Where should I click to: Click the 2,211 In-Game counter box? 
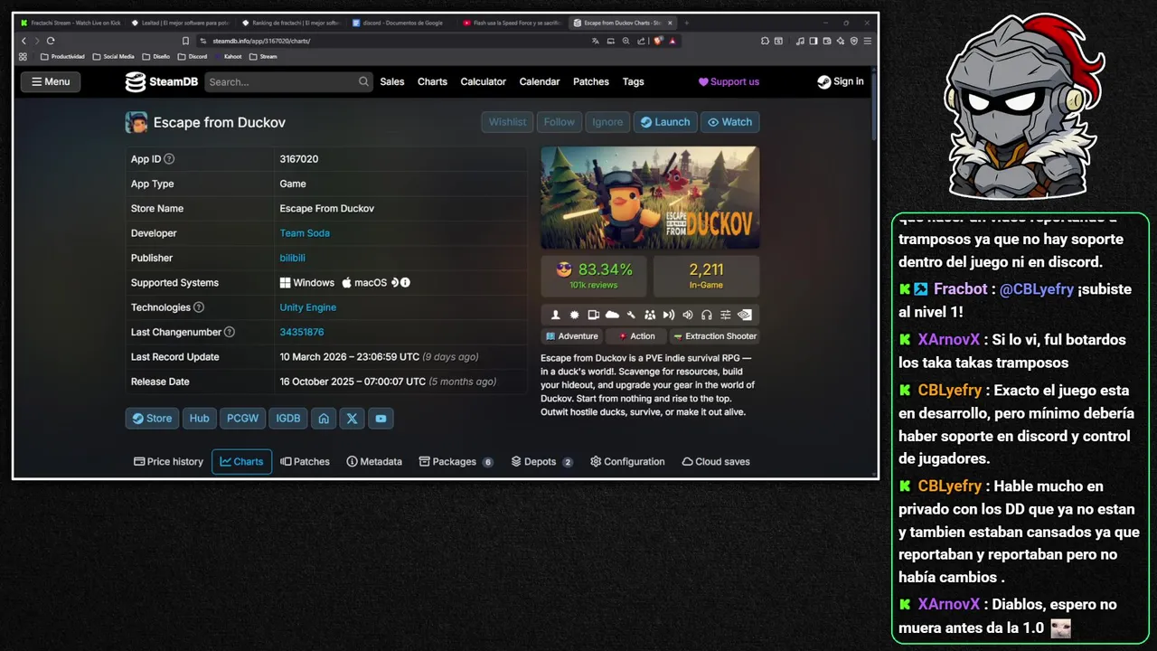[706, 276]
